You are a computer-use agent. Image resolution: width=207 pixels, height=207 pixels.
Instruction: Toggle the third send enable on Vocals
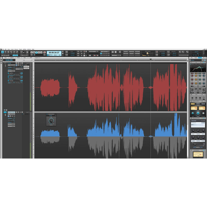(8, 81)
